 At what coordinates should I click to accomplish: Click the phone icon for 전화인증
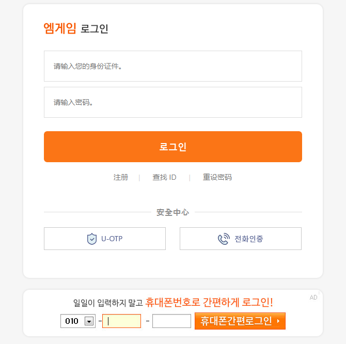point(223,239)
